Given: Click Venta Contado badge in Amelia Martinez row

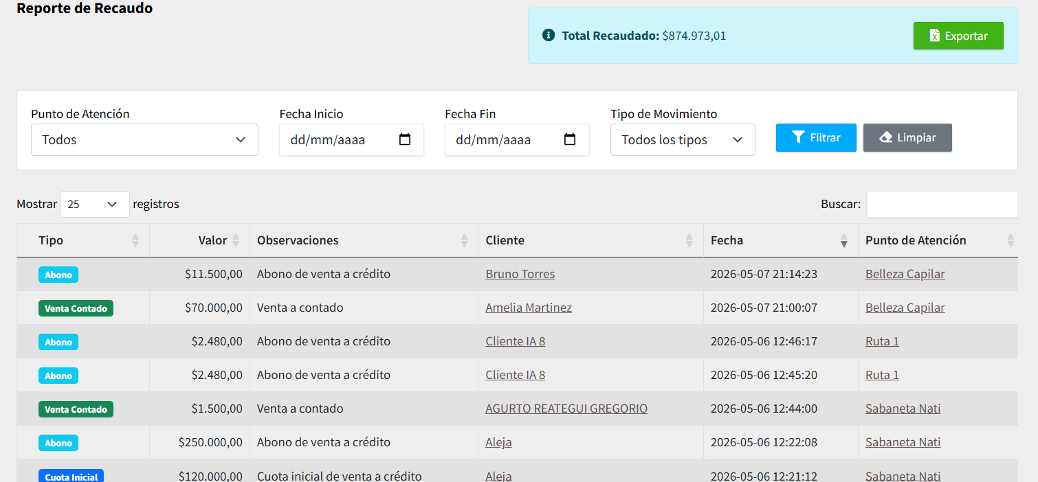Looking at the screenshot, I should click(x=76, y=308).
